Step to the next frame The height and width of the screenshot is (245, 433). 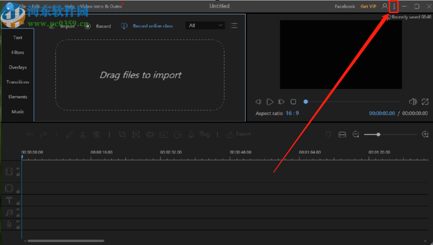click(x=281, y=102)
